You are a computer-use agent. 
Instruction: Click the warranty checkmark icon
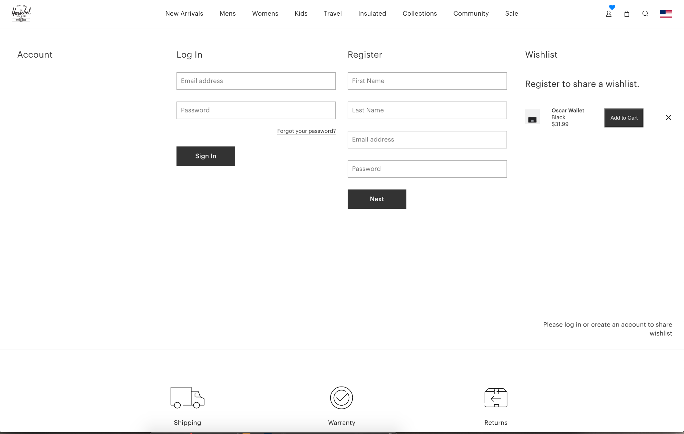(x=341, y=398)
